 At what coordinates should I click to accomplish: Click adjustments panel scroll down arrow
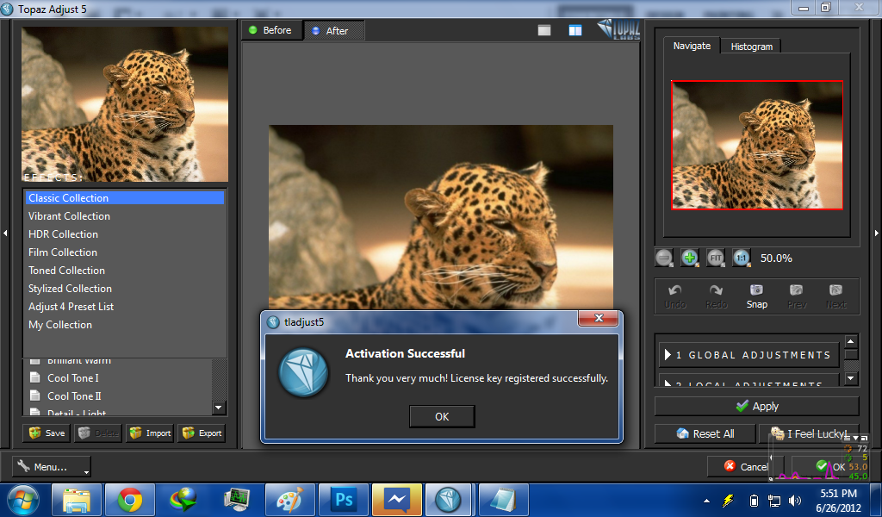pyautogui.click(x=850, y=378)
